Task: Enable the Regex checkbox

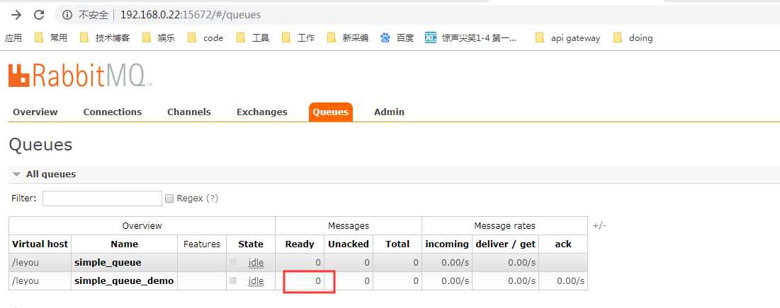Action: (x=169, y=199)
